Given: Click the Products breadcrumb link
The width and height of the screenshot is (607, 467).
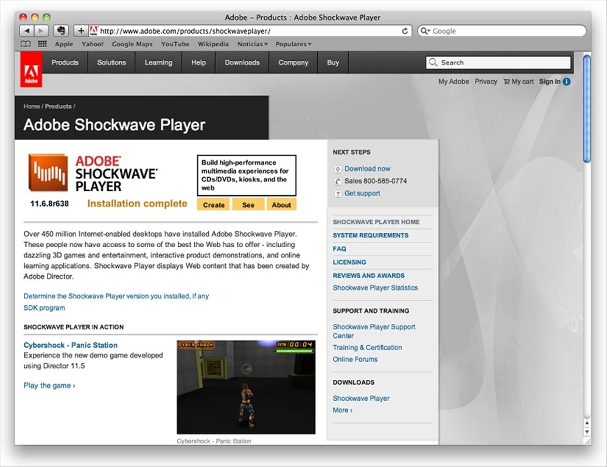Looking at the screenshot, I should coord(58,107).
